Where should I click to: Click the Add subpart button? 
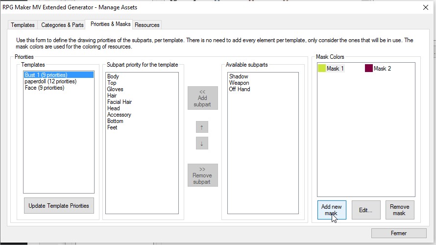pyautogui.click(x=202, y=98)
